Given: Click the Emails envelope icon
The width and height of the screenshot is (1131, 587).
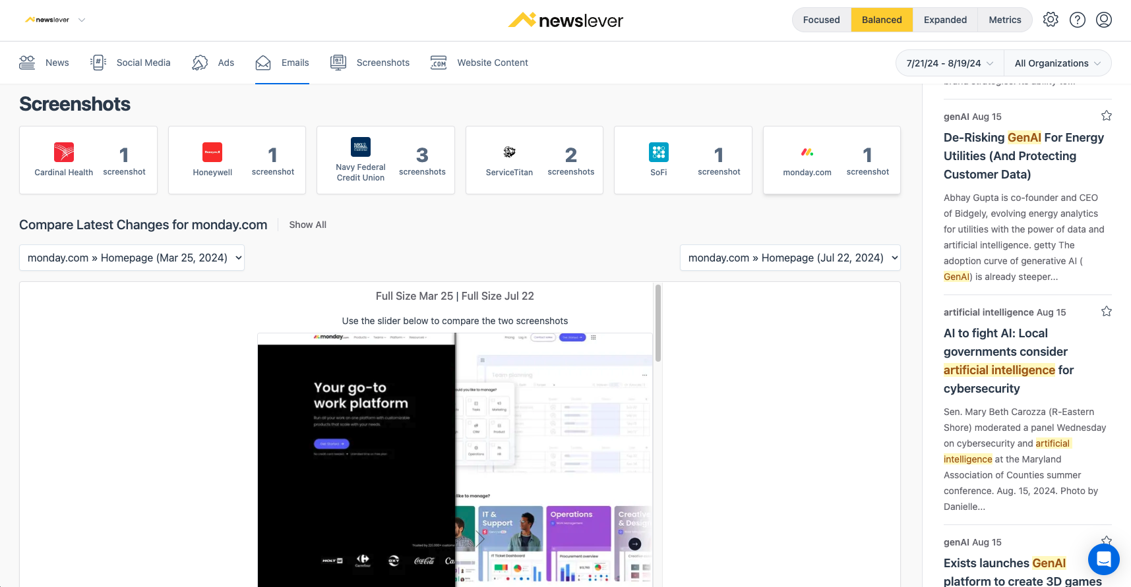Looking at the screenshot, I should pos(263,63).
